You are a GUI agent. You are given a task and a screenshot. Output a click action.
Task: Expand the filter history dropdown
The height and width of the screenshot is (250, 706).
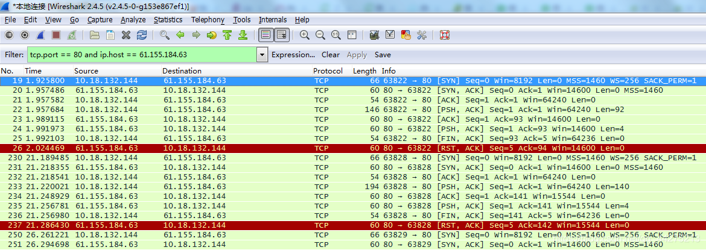pyautogui.click(x=262, y=55)
